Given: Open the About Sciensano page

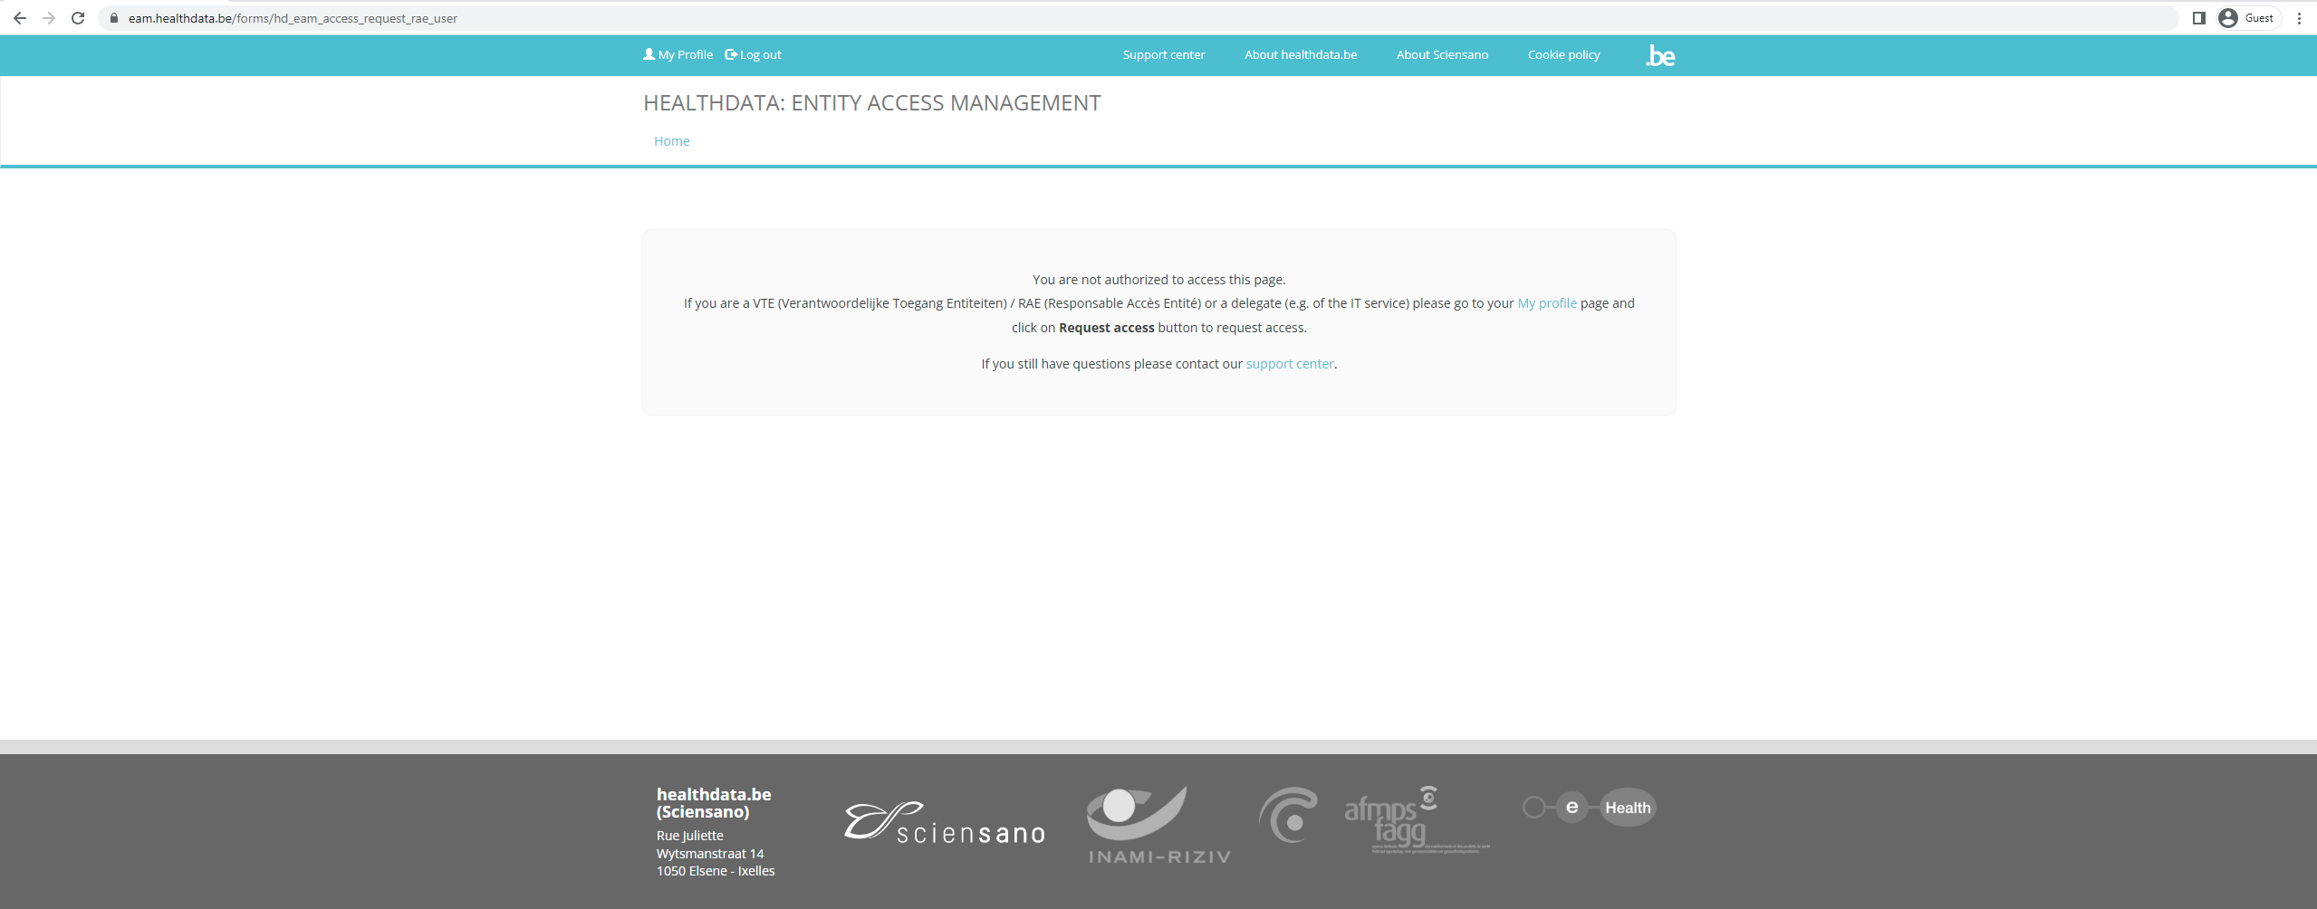Looking at the screenshot, I should point(1442,55).
